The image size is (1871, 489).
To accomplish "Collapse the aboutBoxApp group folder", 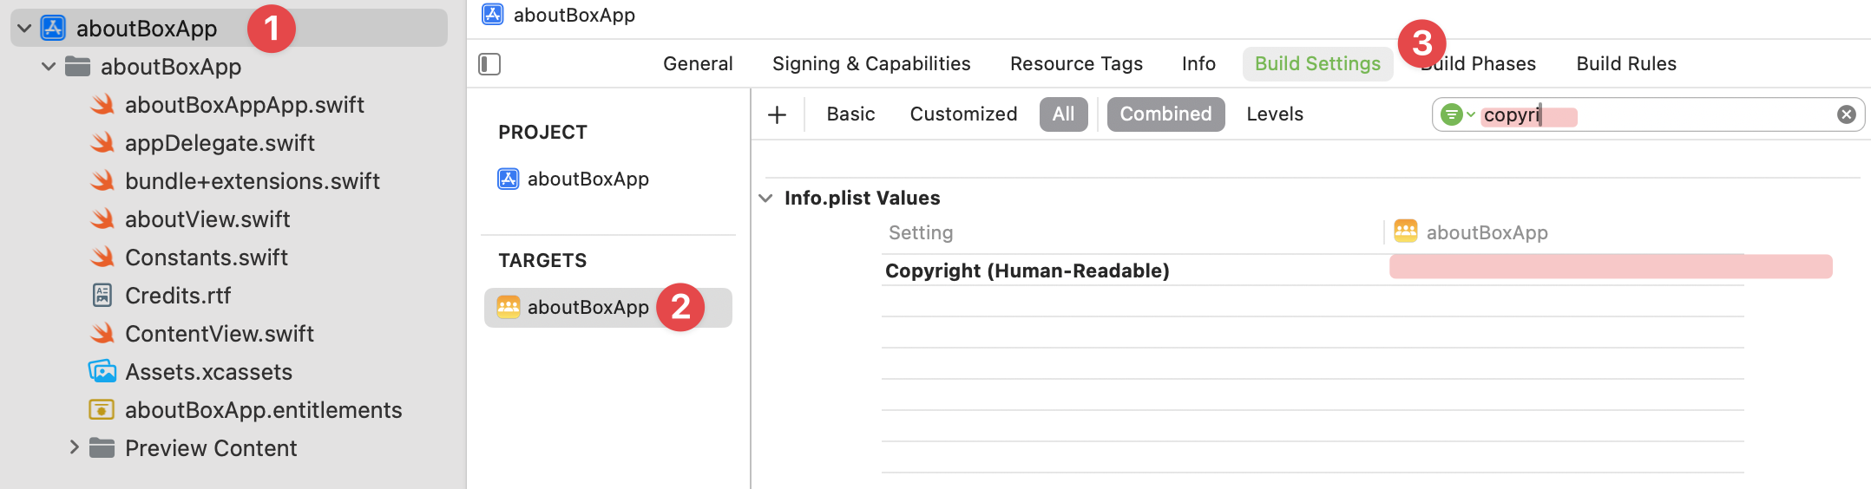I will coord(49,67).
